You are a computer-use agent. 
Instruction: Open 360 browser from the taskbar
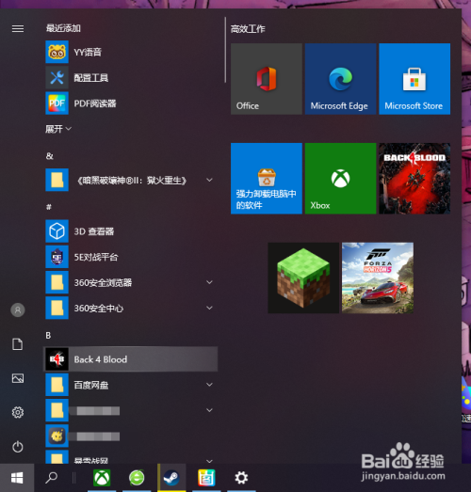[137, 478]
